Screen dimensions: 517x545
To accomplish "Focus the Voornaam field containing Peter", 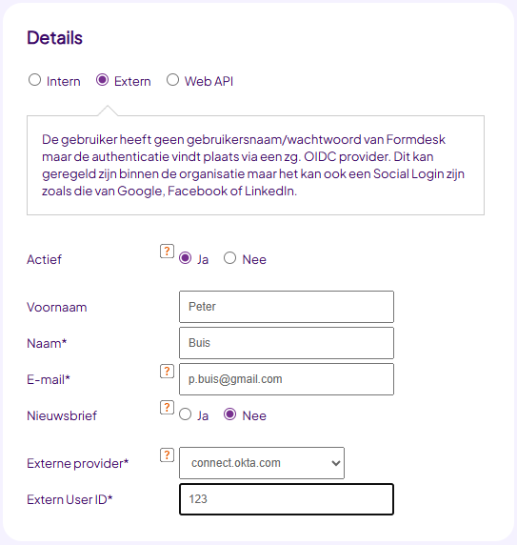I will click(x=287, y=307).
